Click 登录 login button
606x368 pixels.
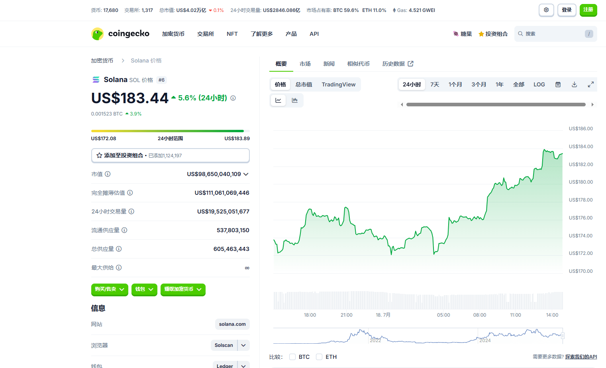click(567, 10)
